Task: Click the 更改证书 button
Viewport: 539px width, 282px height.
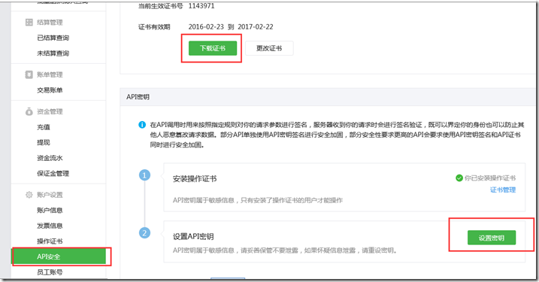Action: 269,48
